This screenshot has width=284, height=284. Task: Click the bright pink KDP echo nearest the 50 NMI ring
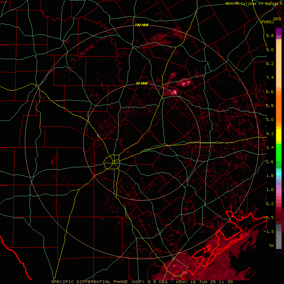tap(175, 92)
